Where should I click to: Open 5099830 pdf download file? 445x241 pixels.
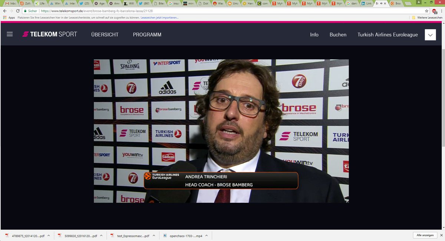click(x=78, y=235)
